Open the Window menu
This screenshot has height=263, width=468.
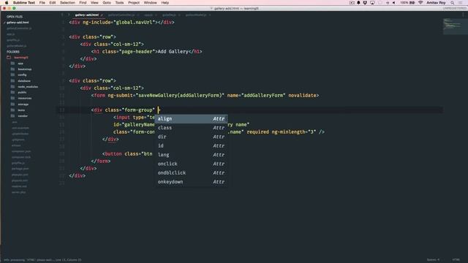(x=150, y=3)
